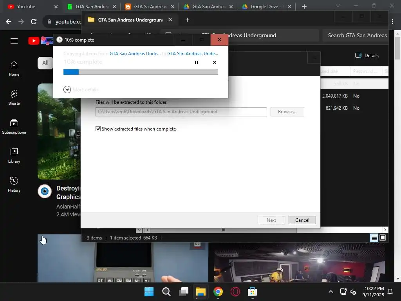The image size is (401, 301).
Task: Open the AsianHalf channel avatar
Action: coord(45,191)
